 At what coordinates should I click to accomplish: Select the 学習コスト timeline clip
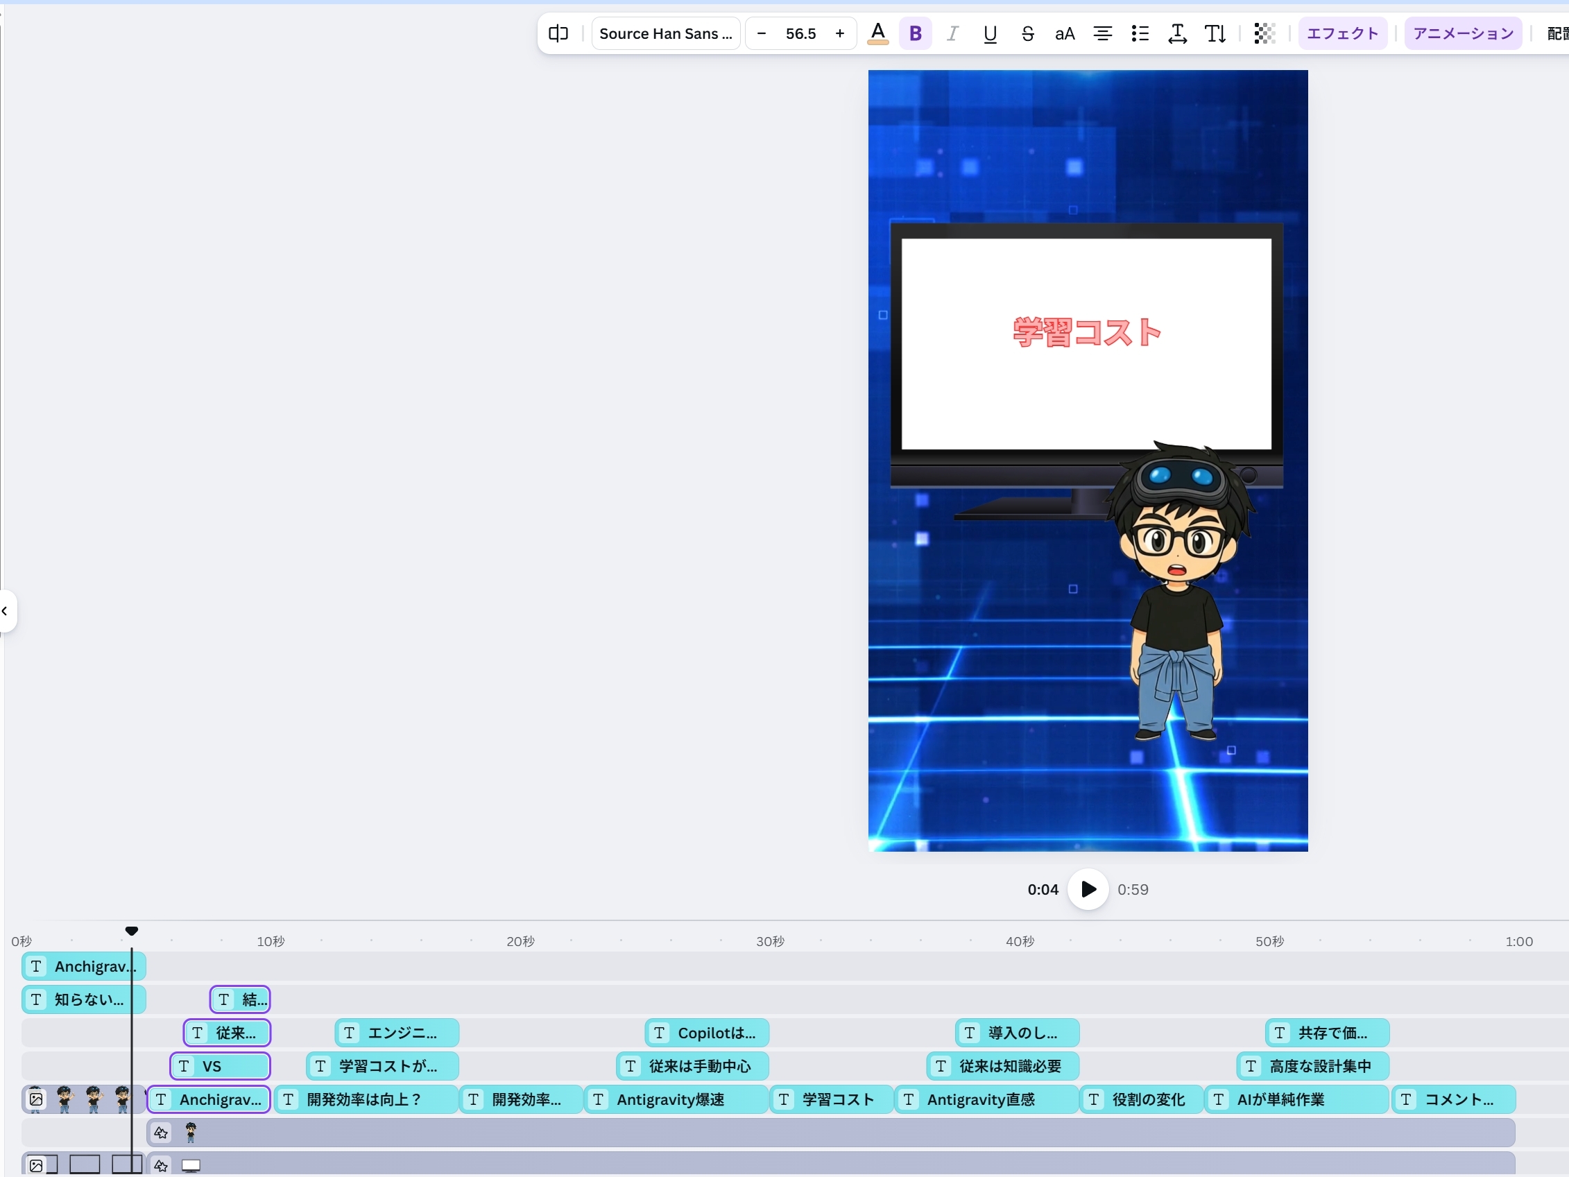coord(831,1099)
